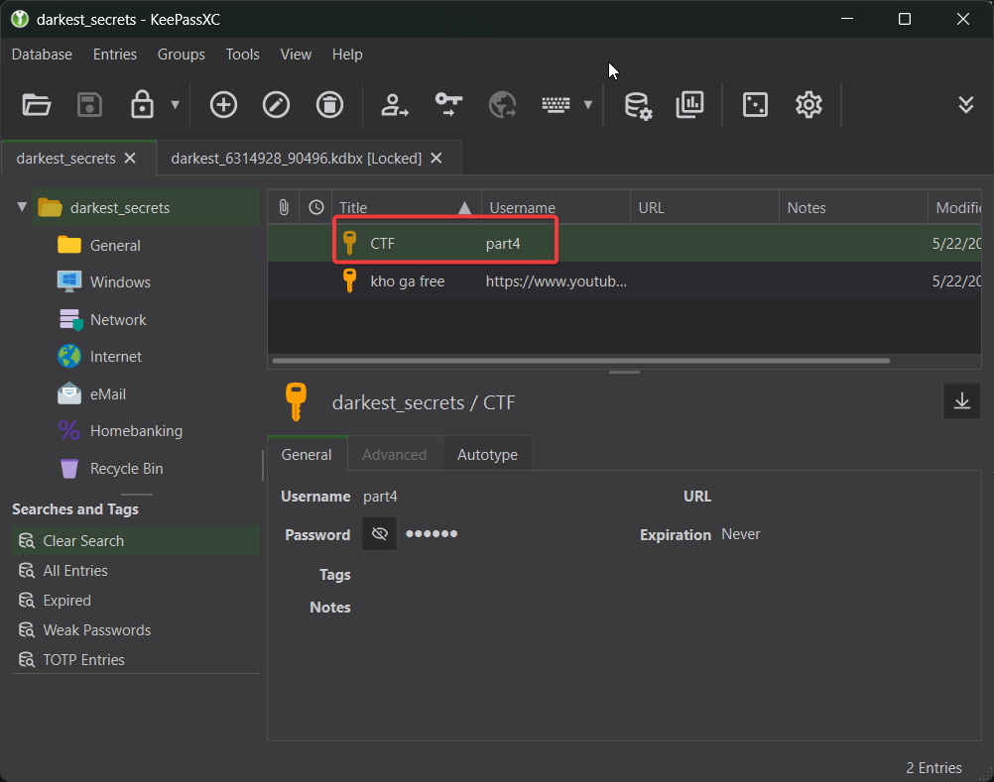Hide entry preview panel download-arrow button
994x782 pixels.
[x=961, y=400]
